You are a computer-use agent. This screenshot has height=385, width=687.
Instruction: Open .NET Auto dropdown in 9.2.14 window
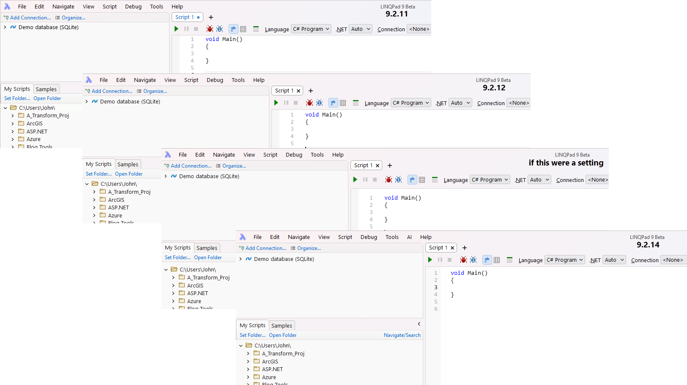pyautogui.click(x=614, y=260)
